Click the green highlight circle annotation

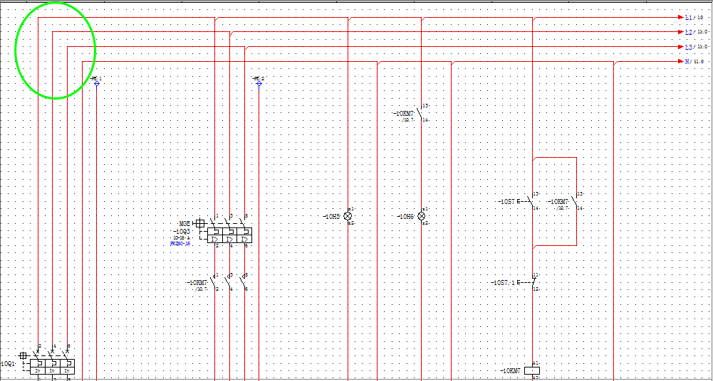[56, 50]
